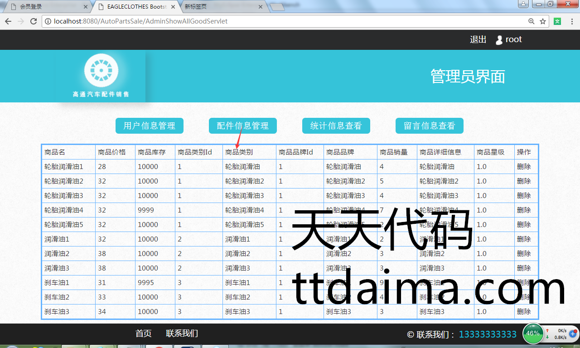
Task: Bookmark this page with the star icon
Action: click(543, 21)
